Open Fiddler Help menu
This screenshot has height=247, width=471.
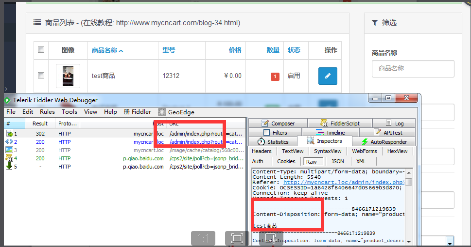tap(110, 112)
